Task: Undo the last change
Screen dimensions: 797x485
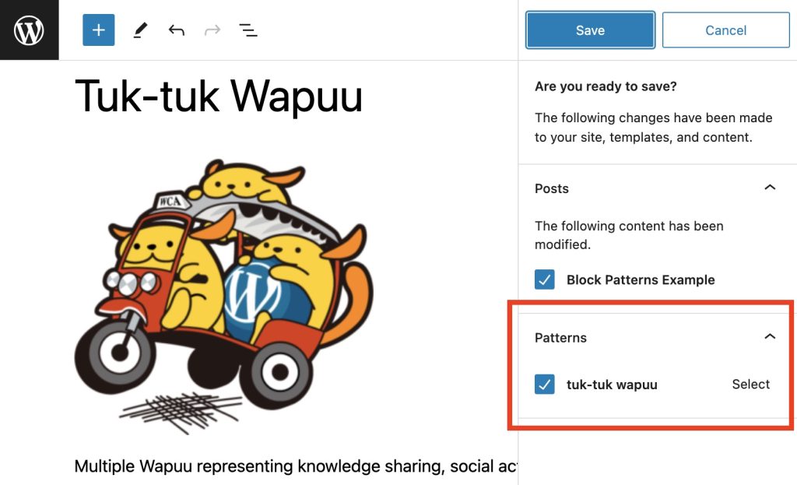Action: coord(177,30)
